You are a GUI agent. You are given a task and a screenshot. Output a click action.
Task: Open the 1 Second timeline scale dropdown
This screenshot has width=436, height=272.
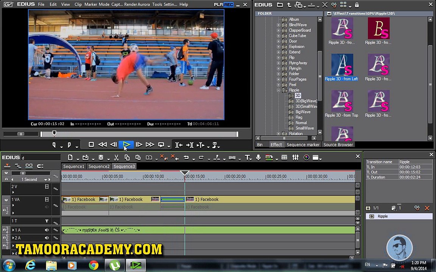45,179
